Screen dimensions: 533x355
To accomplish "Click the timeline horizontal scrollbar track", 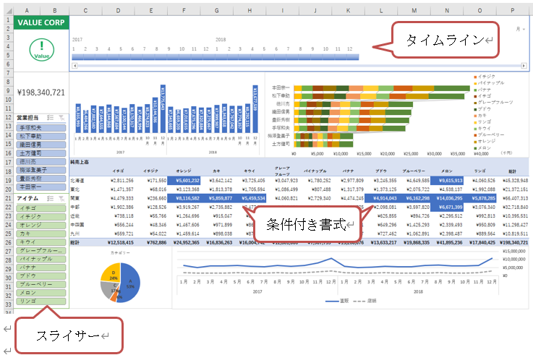I will 289,66.
